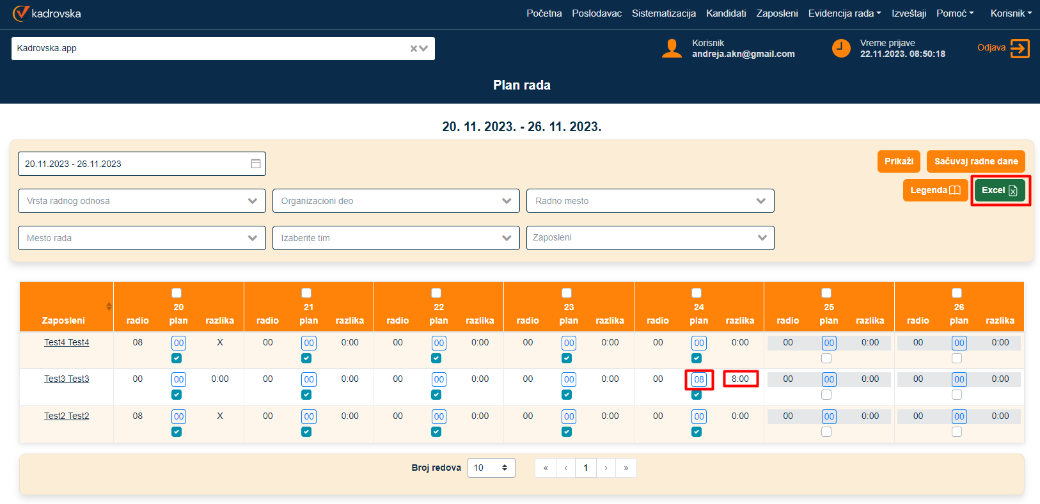
Task: Click Test3 plan input for day 24
Action: (x=699, y=379)
